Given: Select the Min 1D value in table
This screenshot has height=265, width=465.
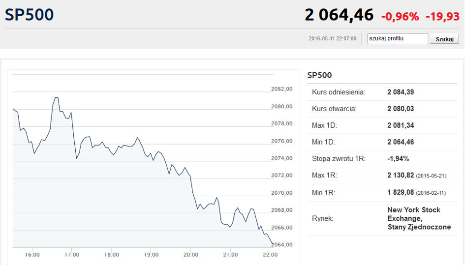Looking at the screenshot, I should pos(401,142).
